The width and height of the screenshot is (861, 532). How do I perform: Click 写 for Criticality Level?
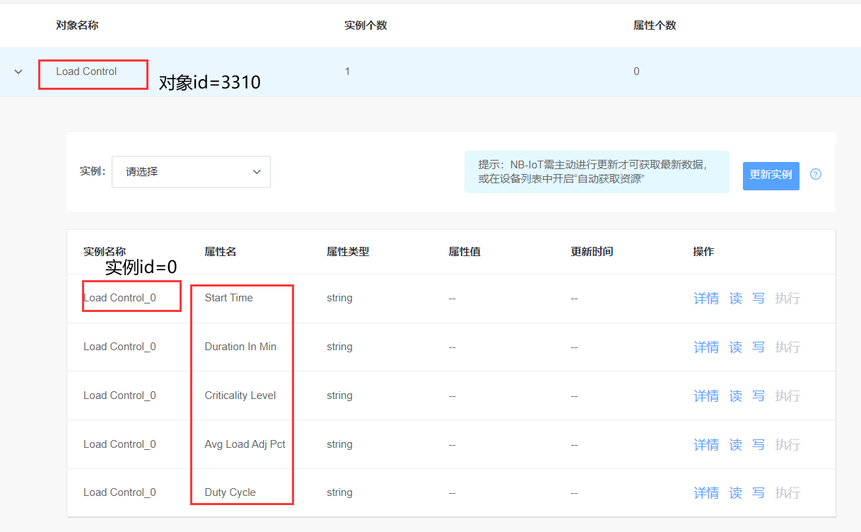click(758, 396)
